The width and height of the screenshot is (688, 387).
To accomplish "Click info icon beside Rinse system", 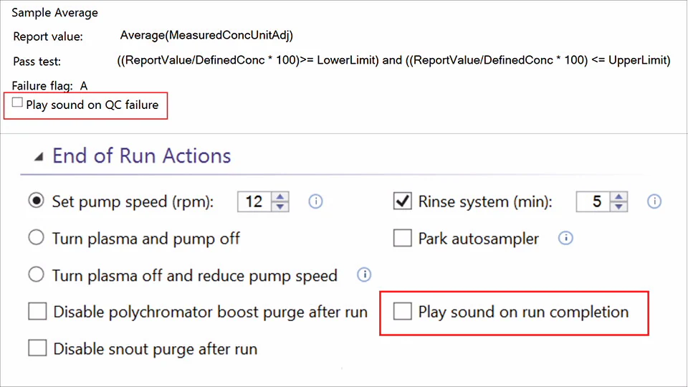I will coord(654,202).
